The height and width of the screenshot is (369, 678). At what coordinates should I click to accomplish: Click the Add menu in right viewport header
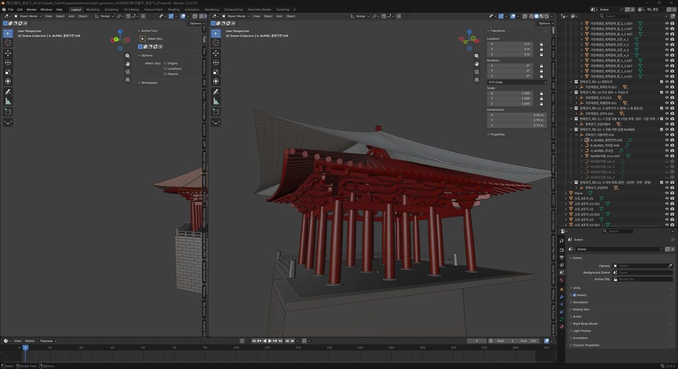click(x=279, y=16)
